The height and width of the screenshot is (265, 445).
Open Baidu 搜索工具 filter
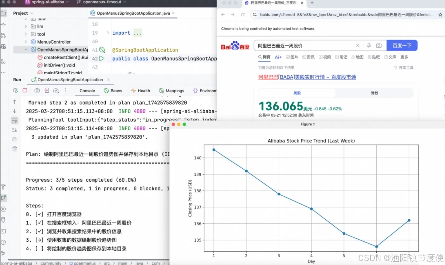pos(404,68)
